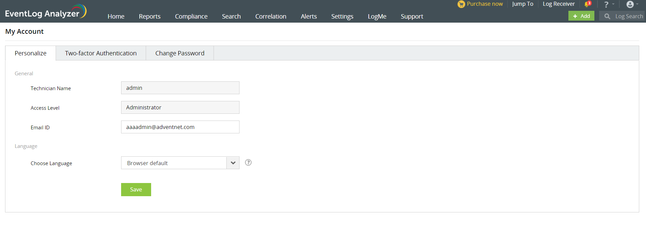Open the Jump To link
Image resolution: width=646 pixels, height=234 pixels.
pyautogui.click(x=523, y=4)
